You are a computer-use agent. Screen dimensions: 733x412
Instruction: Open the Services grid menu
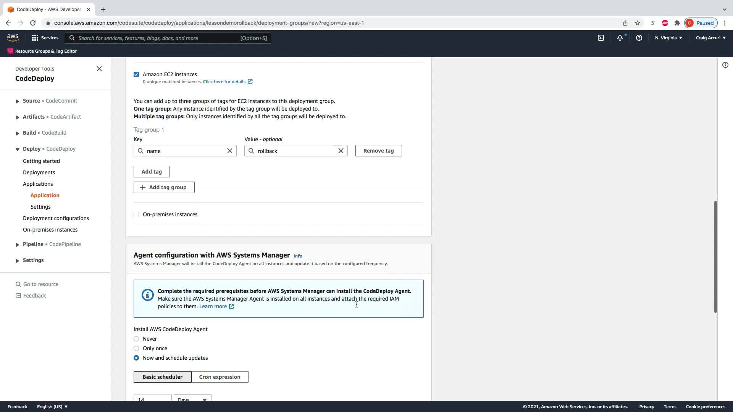(x=35, y=38)
